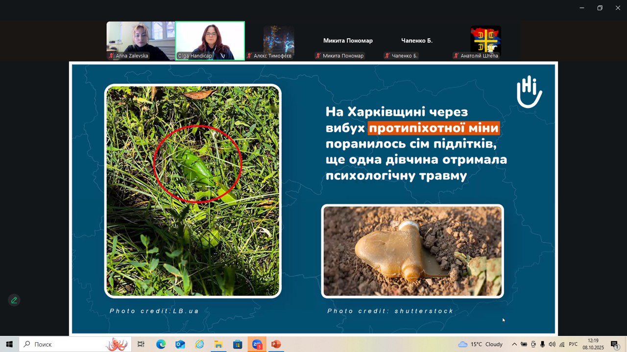Open Zoom from the taskbar

coord(257,344)
